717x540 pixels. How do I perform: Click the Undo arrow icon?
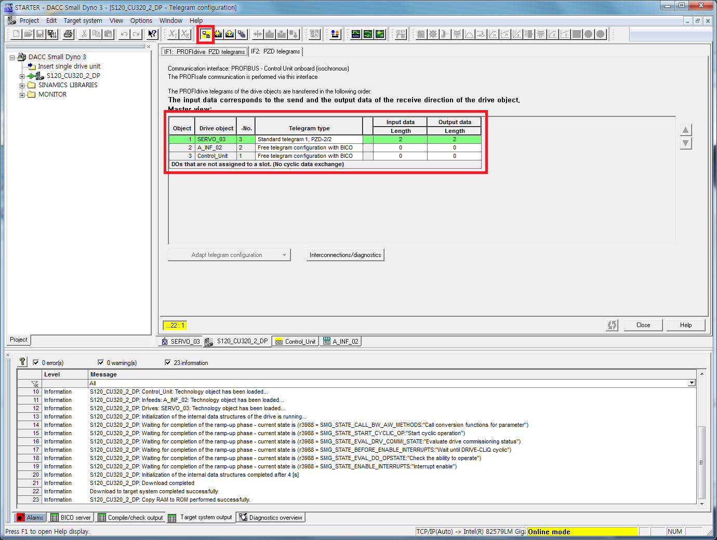124,34
